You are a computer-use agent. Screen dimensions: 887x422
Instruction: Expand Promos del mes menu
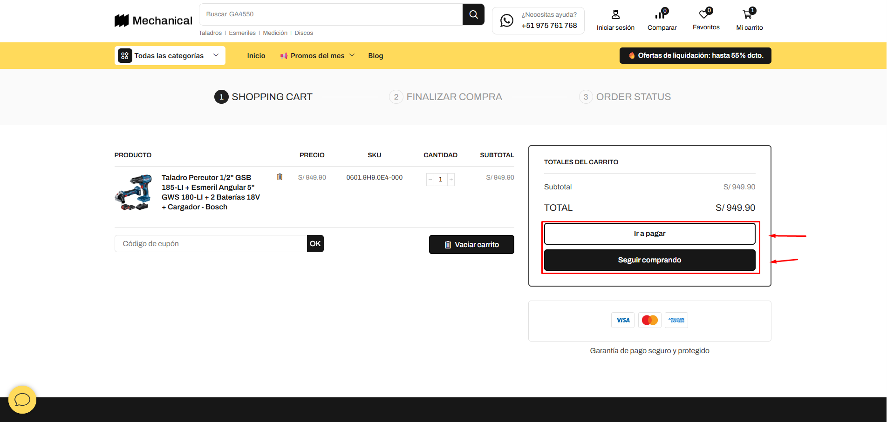pos(317,56)
